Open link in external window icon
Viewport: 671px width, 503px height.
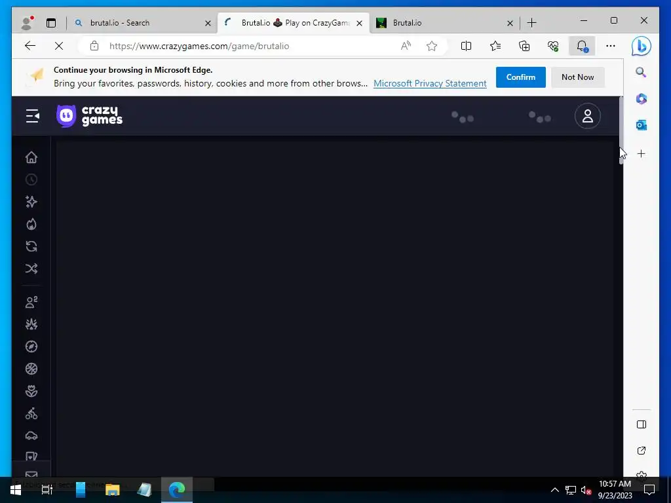point(641,451)
